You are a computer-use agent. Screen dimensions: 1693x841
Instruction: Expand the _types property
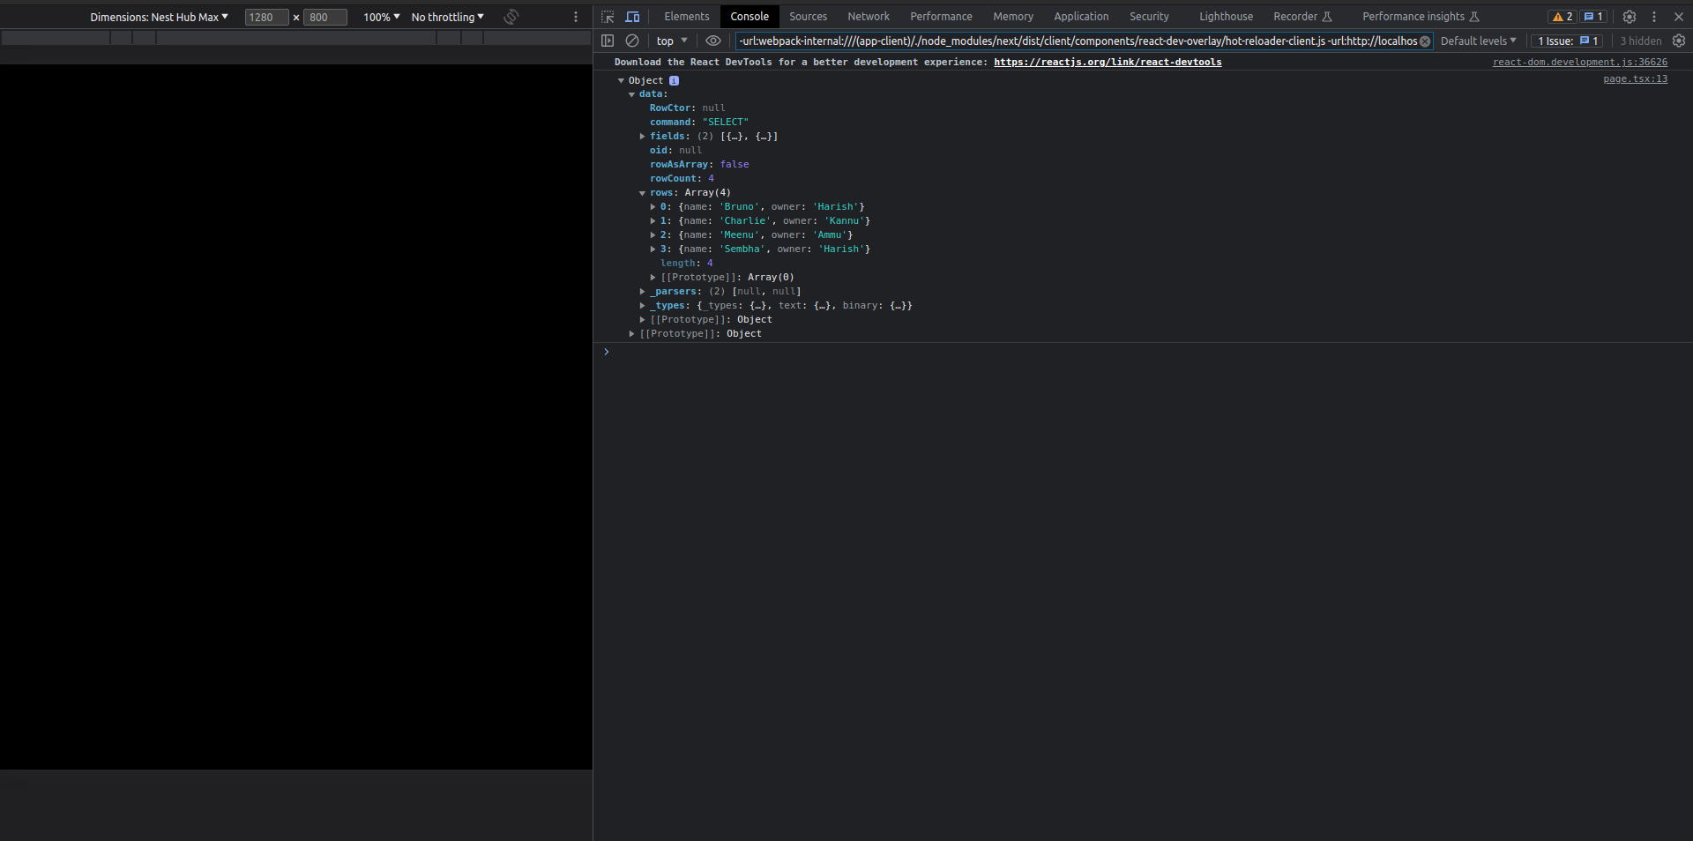[642, 306]
